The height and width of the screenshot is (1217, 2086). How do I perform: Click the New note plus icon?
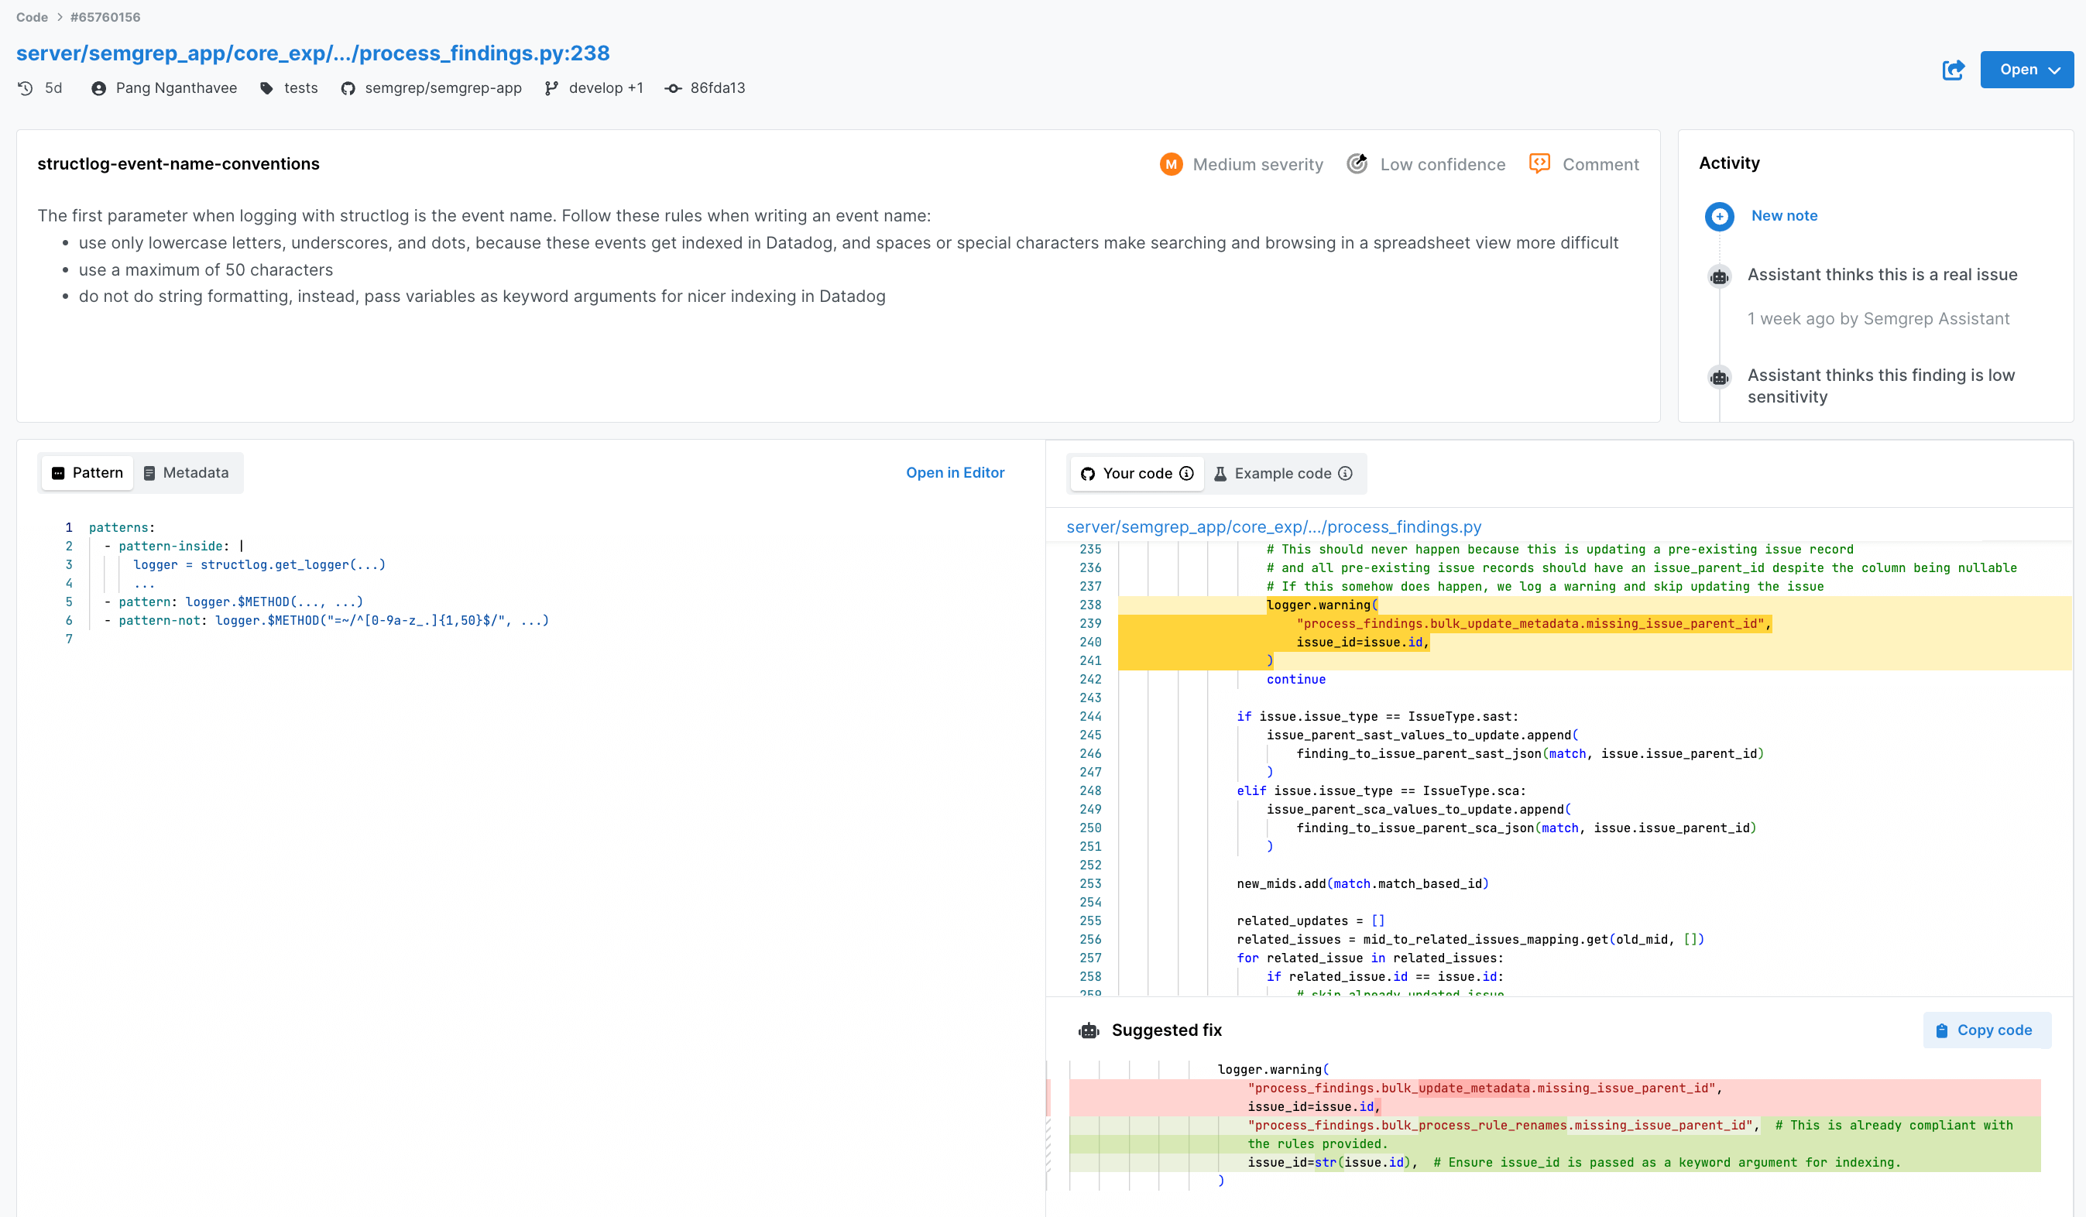[x=1719, y=217]
